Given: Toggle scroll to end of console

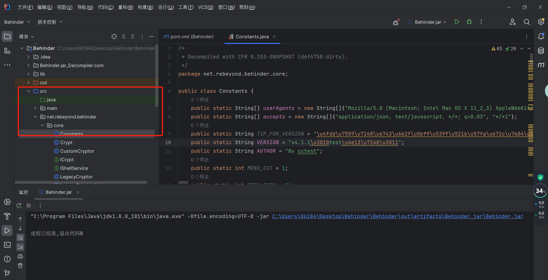Looking at the screenshot, I should point(20,247).
